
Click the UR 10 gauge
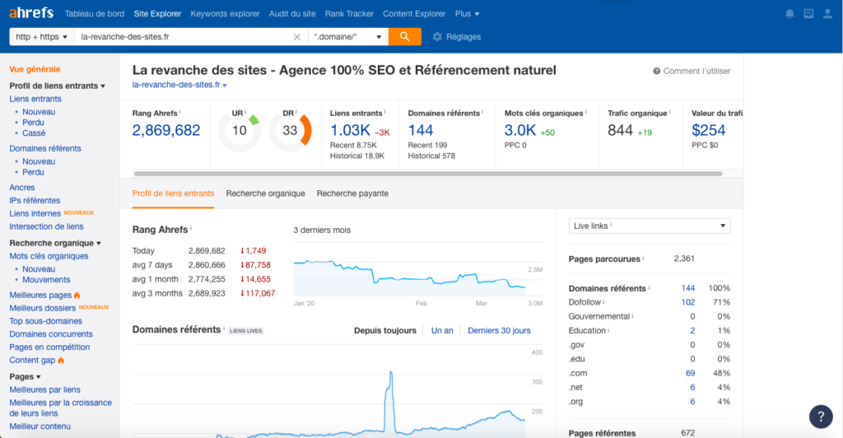pos(240,130)
